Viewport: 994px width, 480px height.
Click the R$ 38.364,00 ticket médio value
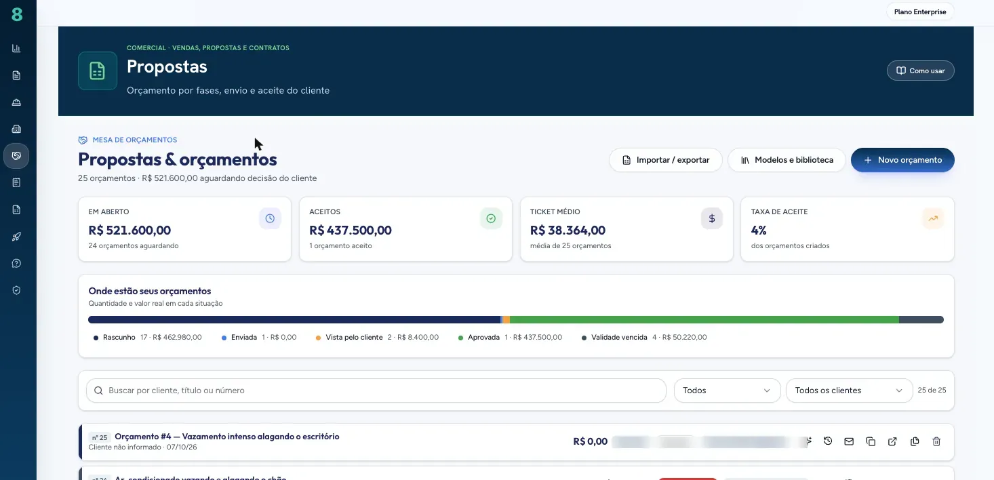(x=568, y=231)
